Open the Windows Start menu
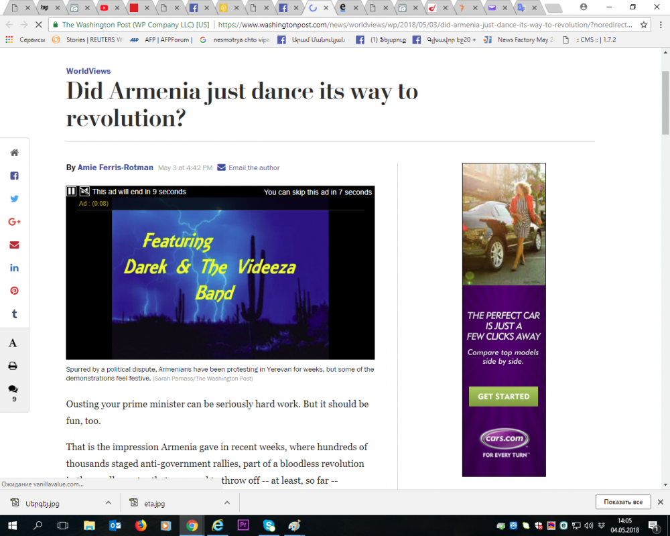This screenshot has height=536, width=670. tap(12, 525)
